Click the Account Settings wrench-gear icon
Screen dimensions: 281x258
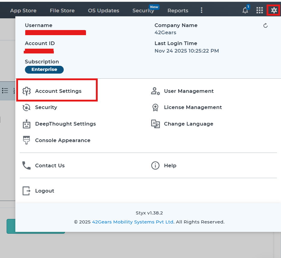27,91
